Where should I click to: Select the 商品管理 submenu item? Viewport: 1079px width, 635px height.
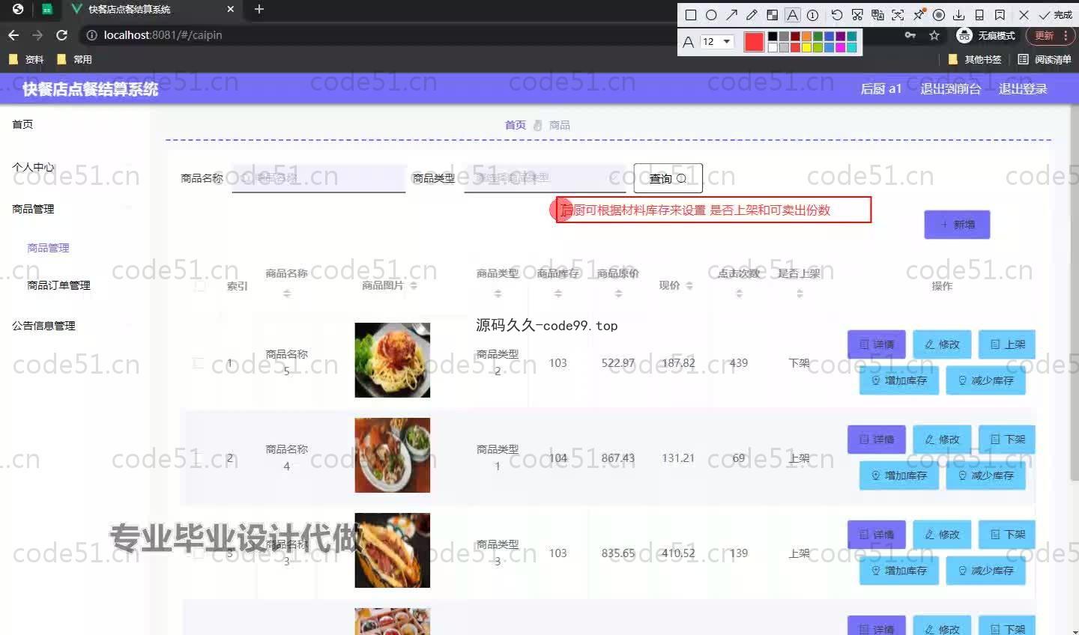click(48, 248)
